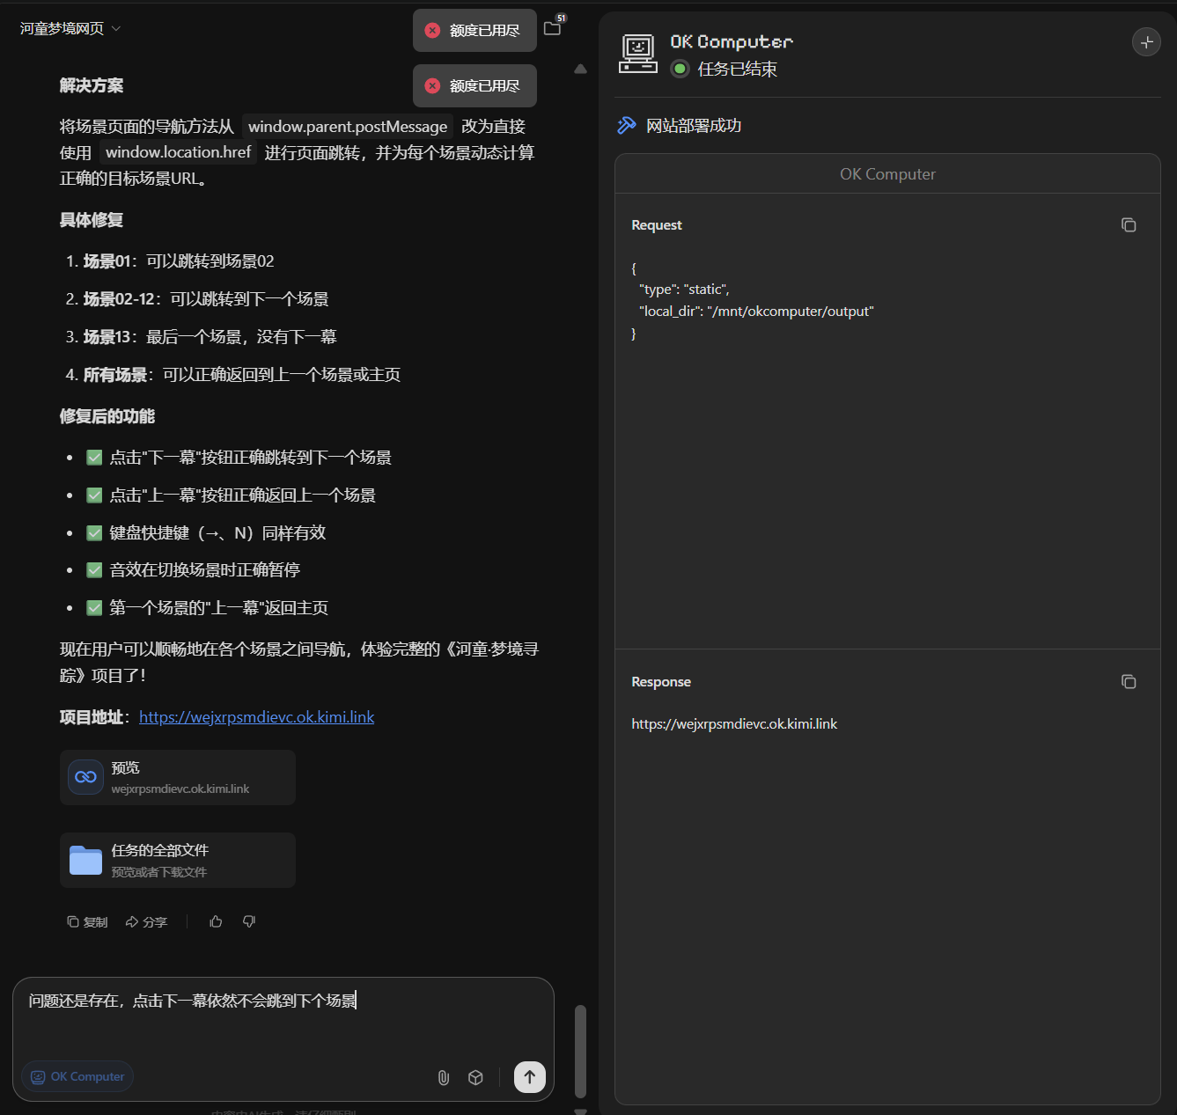
Task: Click the OK Computer panel header tab
Action: 887,174
